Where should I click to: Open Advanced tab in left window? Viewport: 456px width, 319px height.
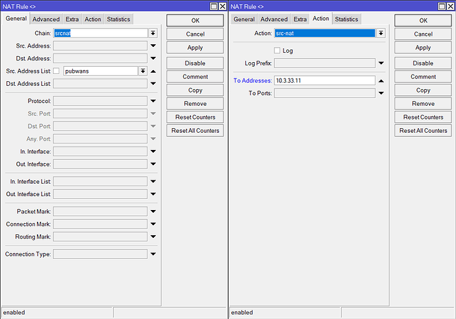[46, 19]
